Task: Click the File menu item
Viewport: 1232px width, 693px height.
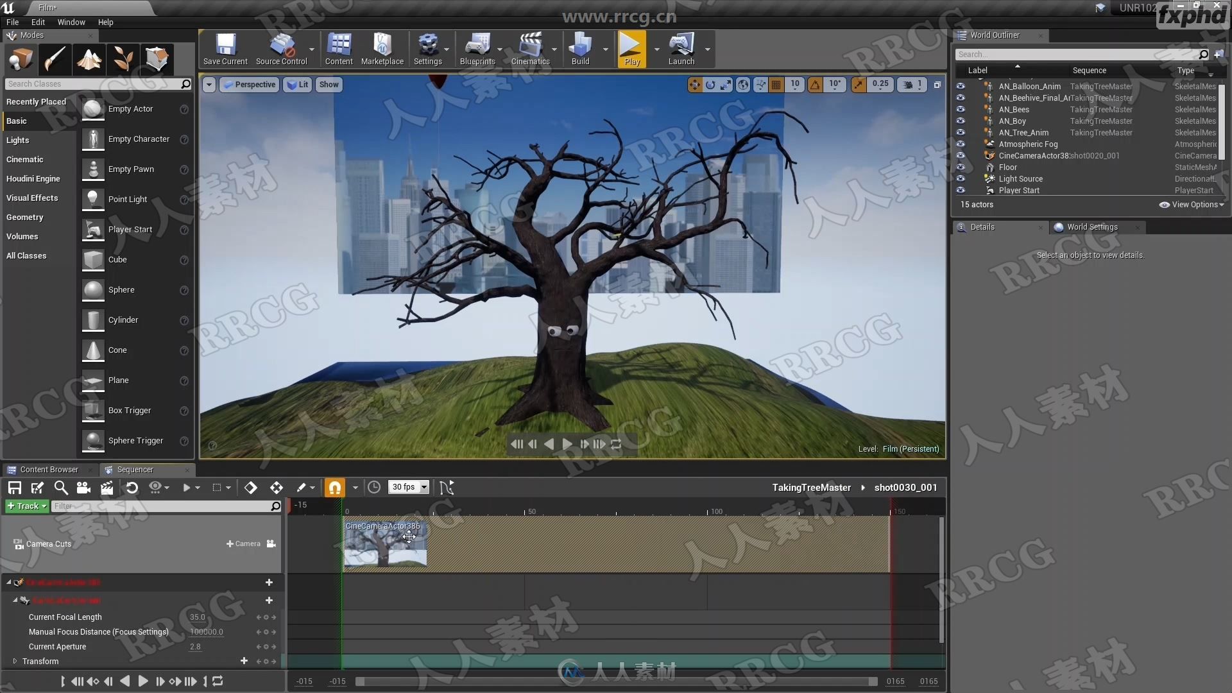Action: click(13, 21)
